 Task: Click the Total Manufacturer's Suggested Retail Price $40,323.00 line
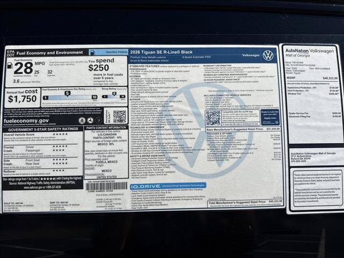(x=245, y=202)
